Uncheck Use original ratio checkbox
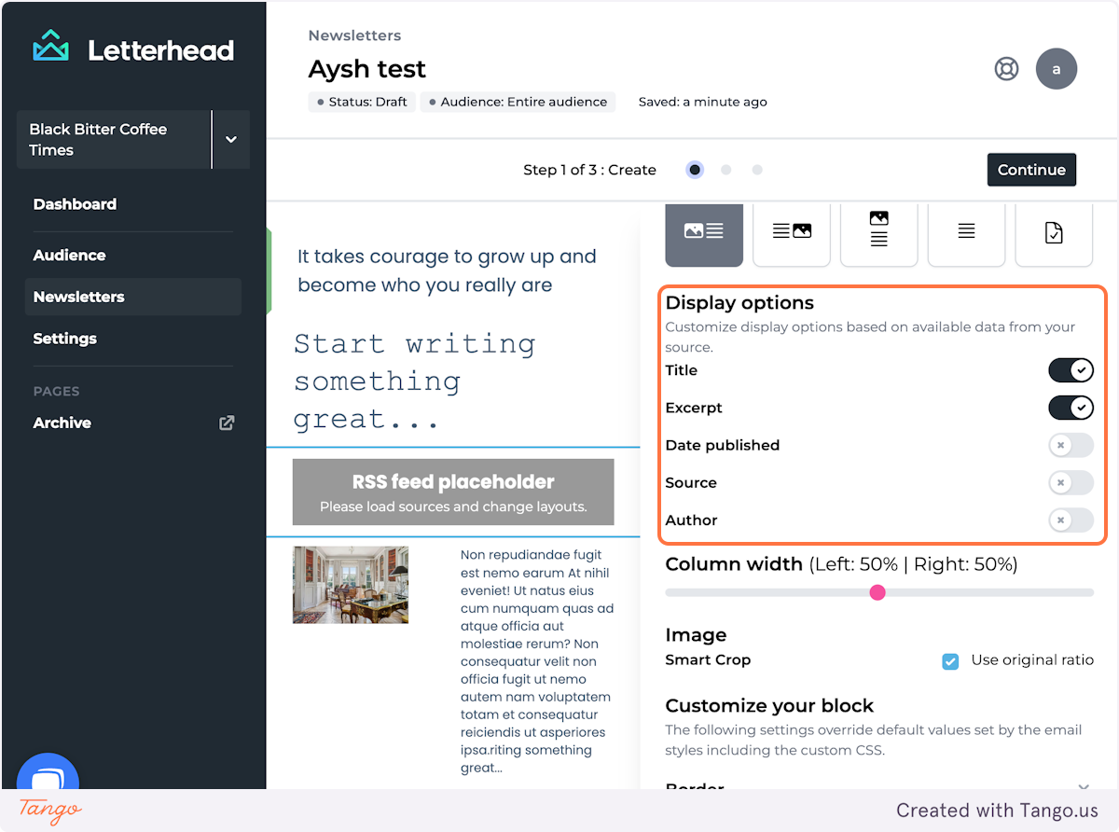 coord(950,661)
